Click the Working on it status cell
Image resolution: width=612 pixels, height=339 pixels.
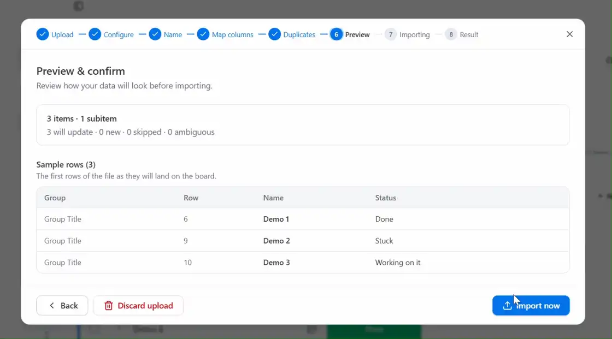point(398,263)
